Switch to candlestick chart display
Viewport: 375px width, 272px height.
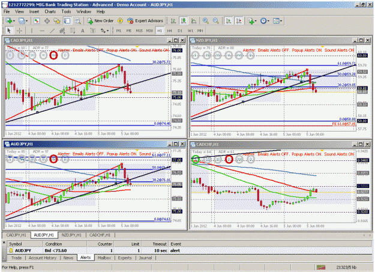184,21
